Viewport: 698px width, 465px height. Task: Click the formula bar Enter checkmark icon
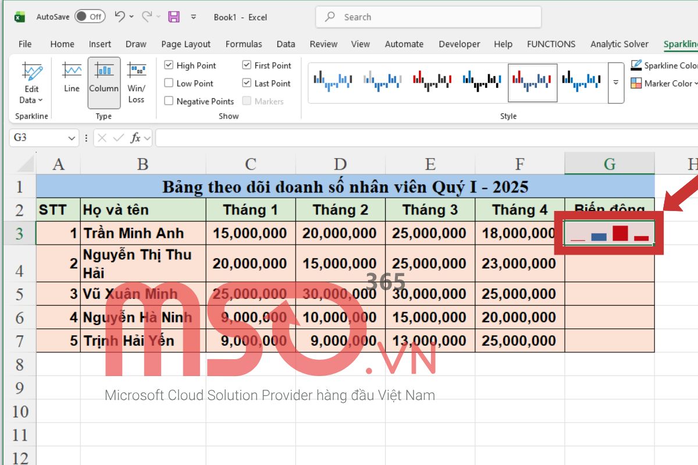(119, 138)
